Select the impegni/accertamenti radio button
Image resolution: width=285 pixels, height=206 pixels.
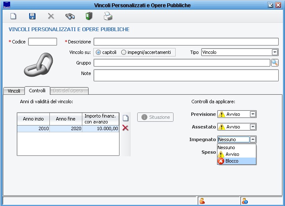pos(124,53)
